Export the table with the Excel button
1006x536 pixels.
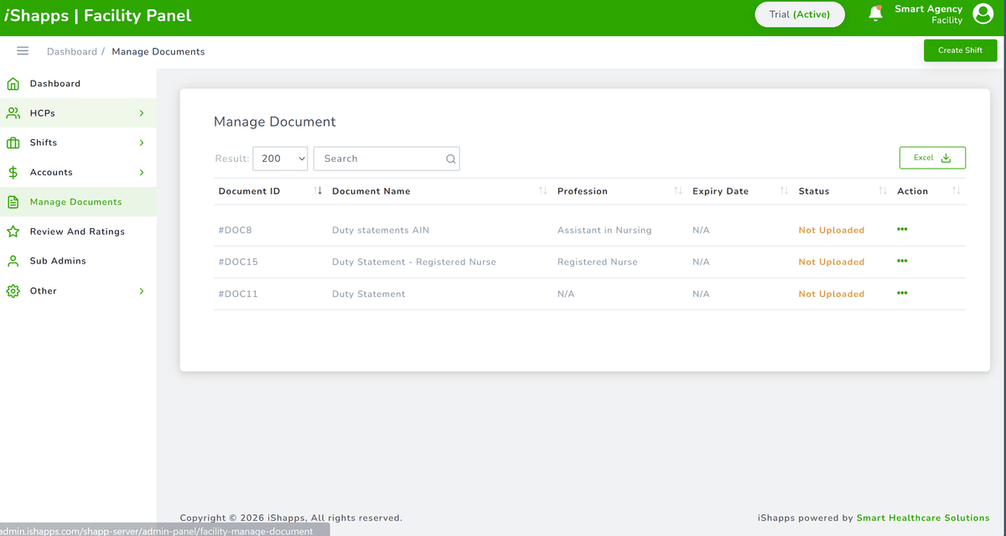(x=932, y=158)
